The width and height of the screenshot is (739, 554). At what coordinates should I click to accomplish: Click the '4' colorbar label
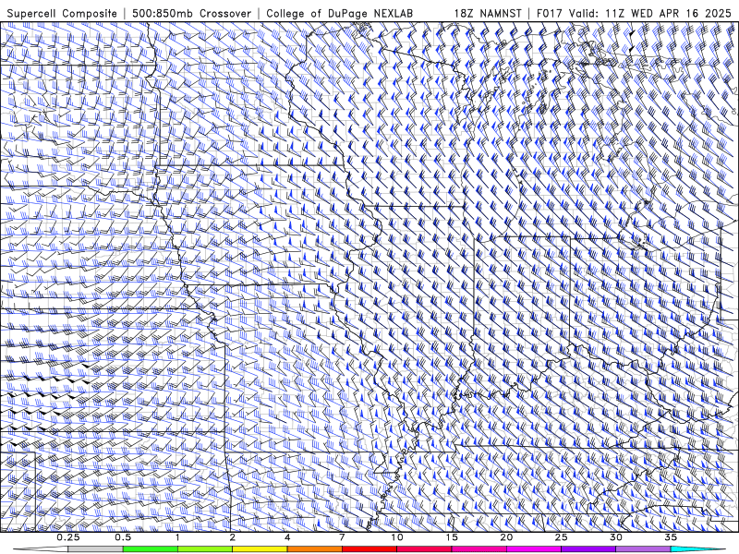tap(287, 537)
